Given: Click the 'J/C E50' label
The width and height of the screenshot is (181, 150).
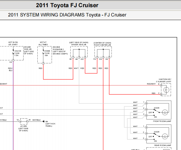Looking at the screenshot, I should pyautogui.click(x=23, y=126).
